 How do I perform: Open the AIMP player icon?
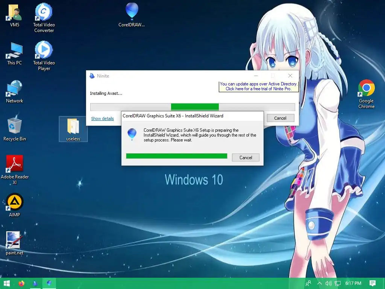point(15,205)
